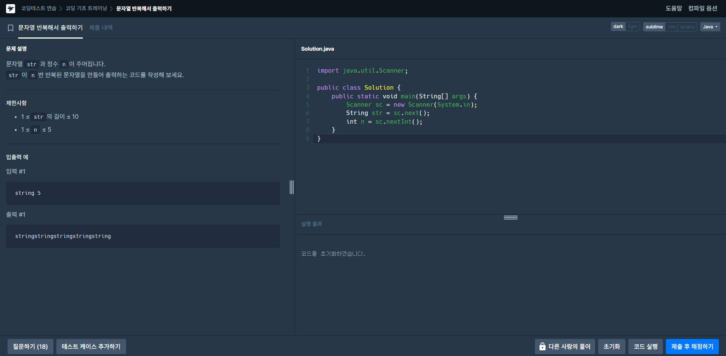This screenshot has width=726, height=356.
Task: Click the Programmers bird logo icon
Action: tap(11, 8)
